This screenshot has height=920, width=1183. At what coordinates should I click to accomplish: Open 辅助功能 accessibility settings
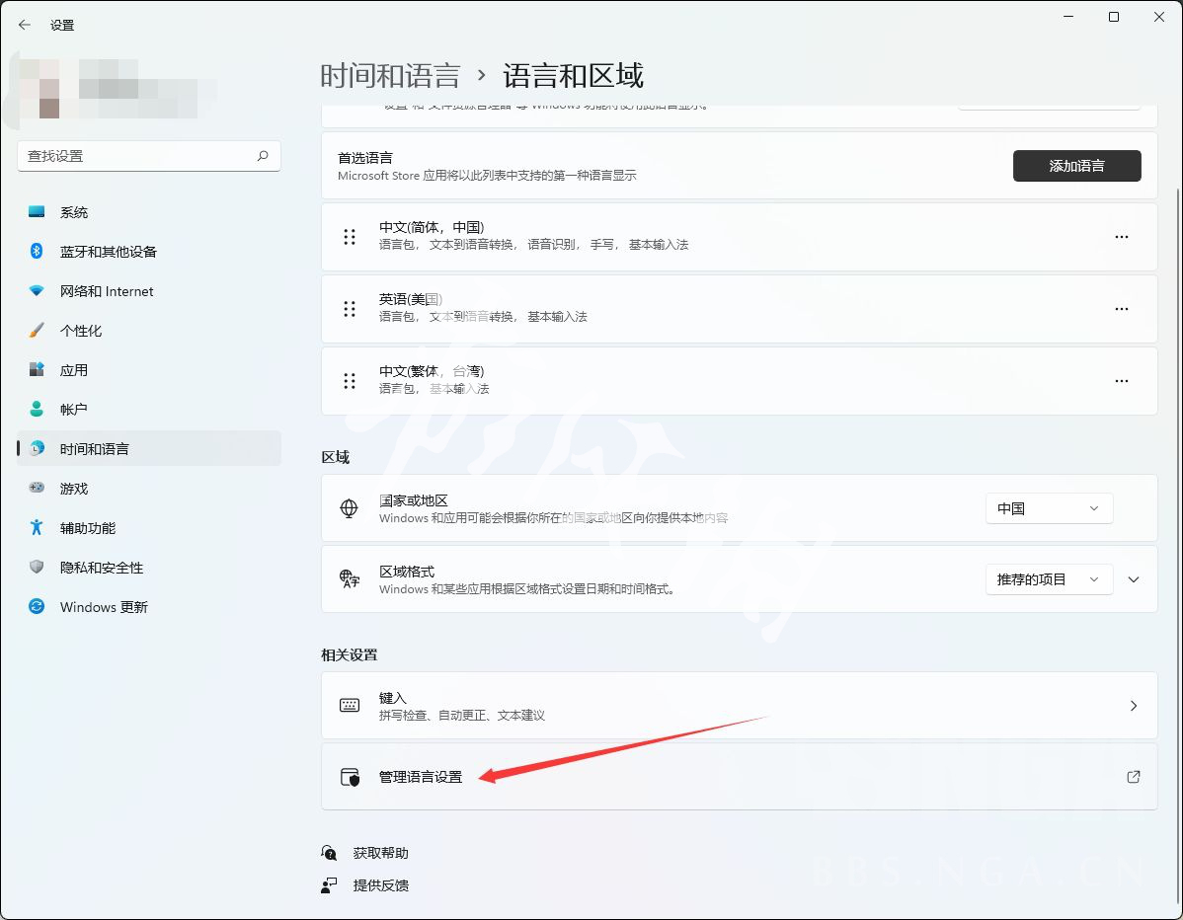tap(87, 528)
